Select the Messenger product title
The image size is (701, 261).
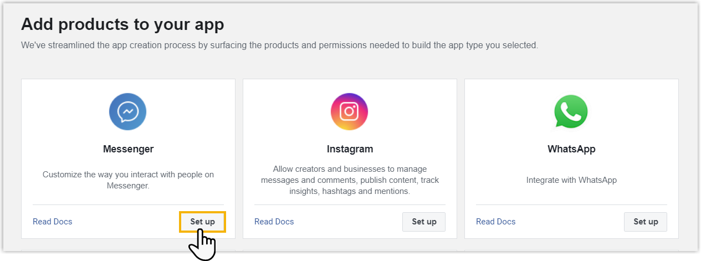(128, 149)
